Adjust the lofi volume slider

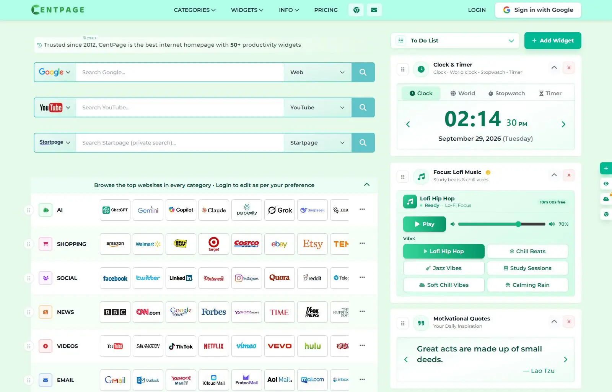501,224
